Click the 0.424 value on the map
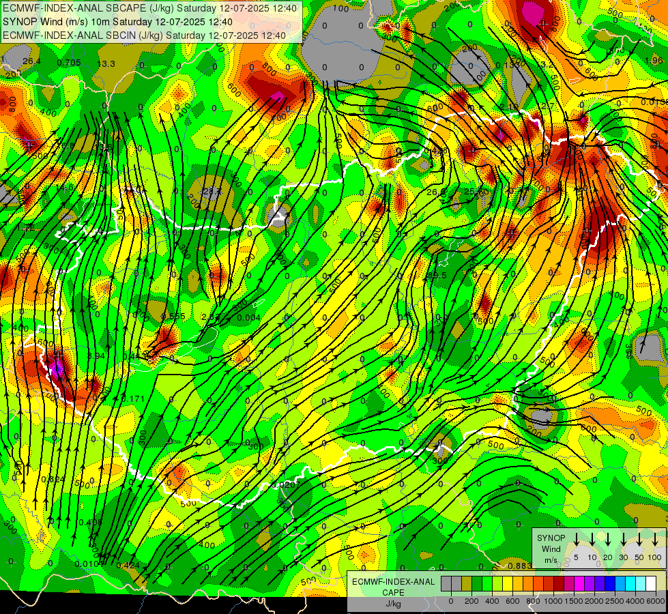Image resolution: width=668 pixels, height=614 pixels. pyautogui.click(x=128, y=566)
